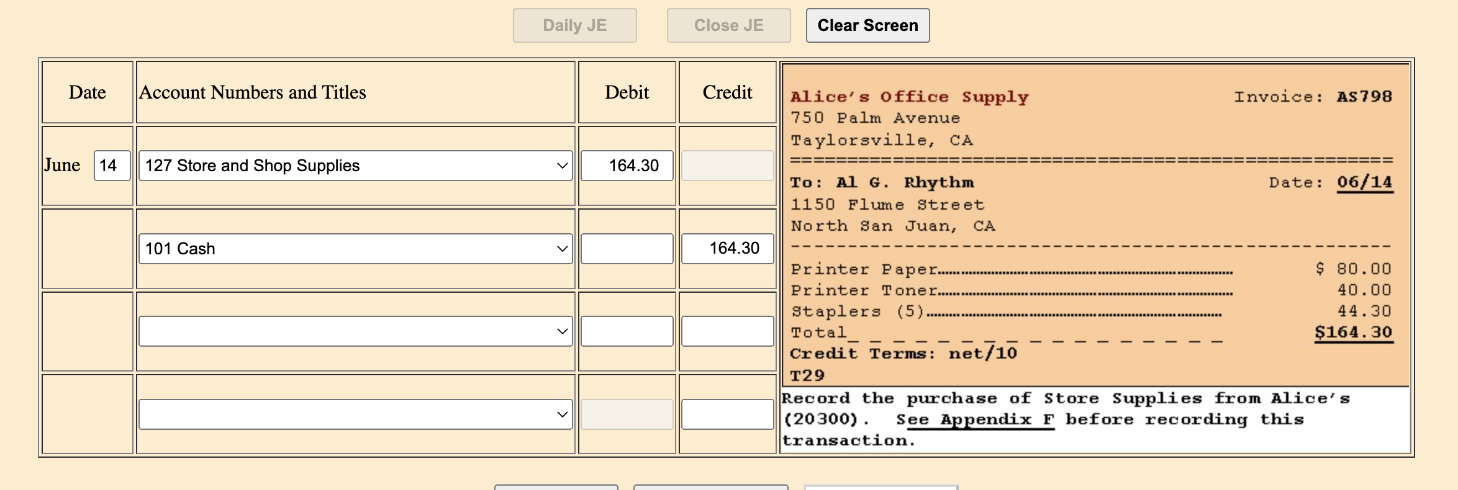Click the Credit Terms: net/10 text
Viewport: 1458px width, 490px height.
(903, 354)
